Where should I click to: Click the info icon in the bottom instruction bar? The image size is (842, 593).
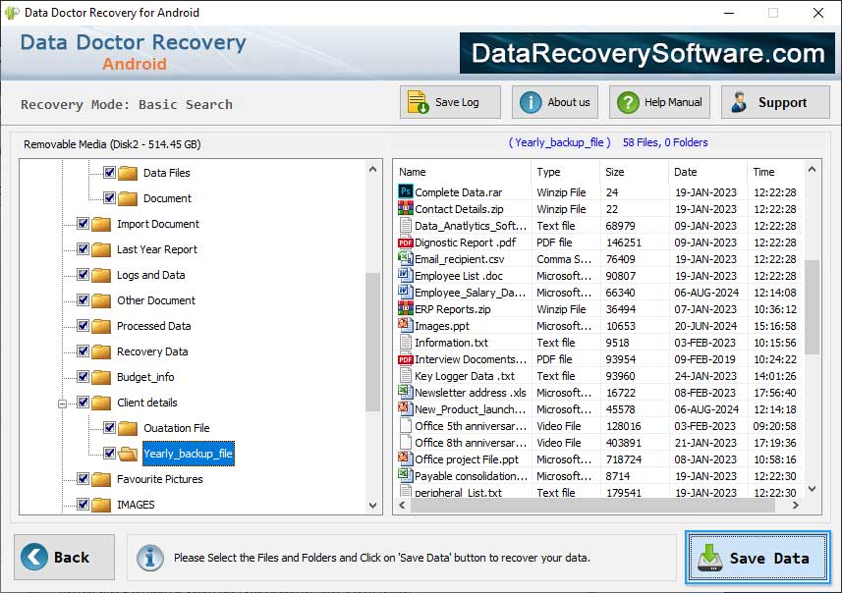tap(149, 558)
